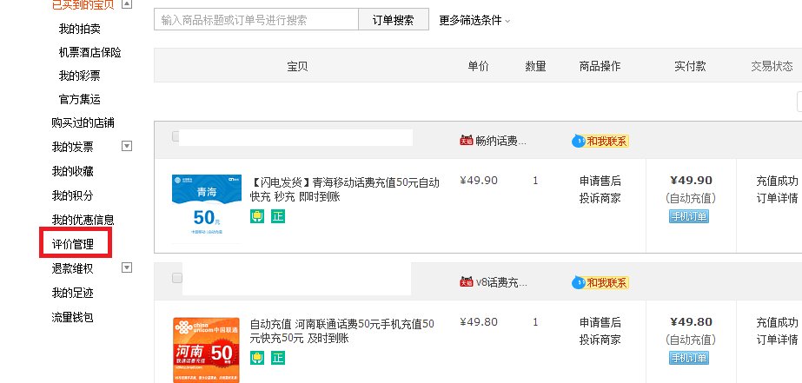This screenshot has width=802, height=383.
Task: Open 评价管理 in the sidebar
Action: pos(73,244)
